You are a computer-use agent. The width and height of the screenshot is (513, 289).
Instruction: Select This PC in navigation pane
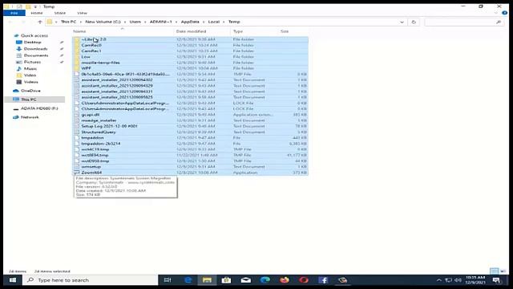[29, 100]
